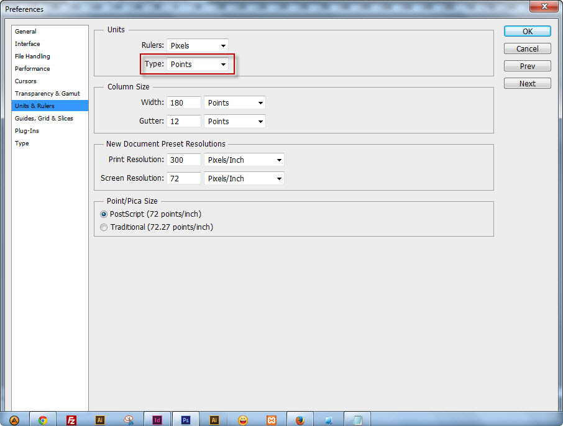Open the XAMPP icon in the taskbar
Viewport: 563px width, 426px height.
pos(272,420)
